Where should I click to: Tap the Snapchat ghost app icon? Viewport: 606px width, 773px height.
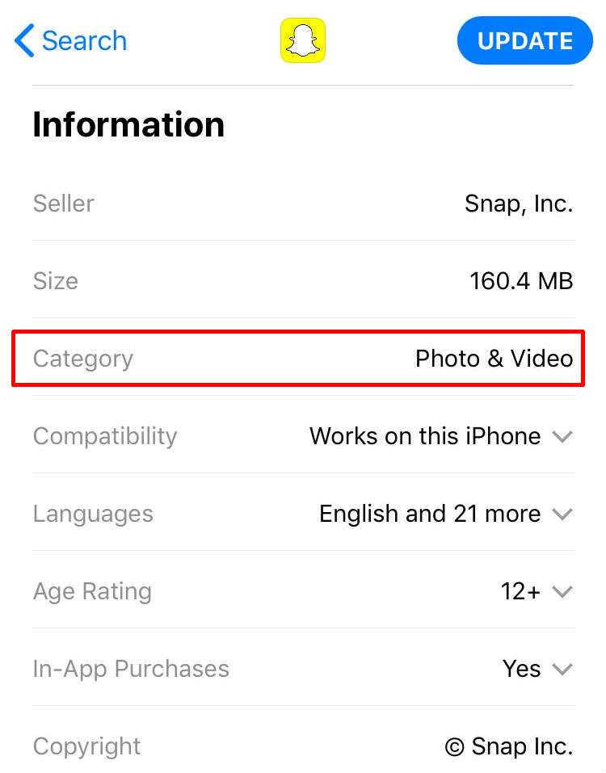[x=303, y=40]
